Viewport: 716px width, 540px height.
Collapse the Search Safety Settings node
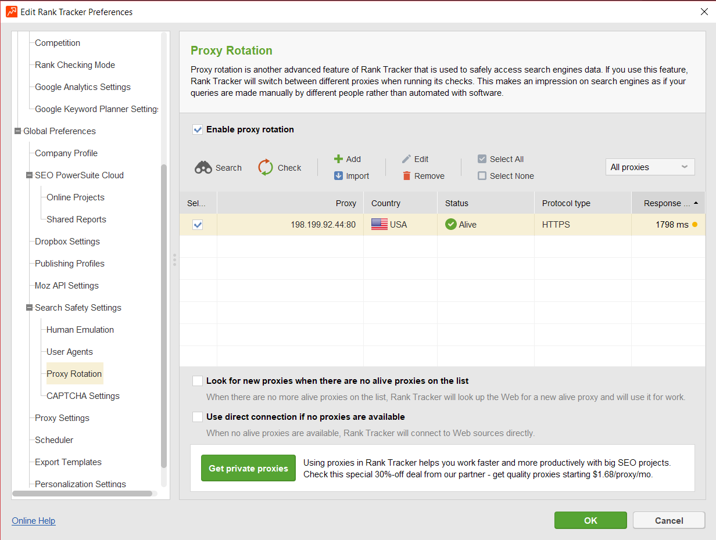[x=30, y=308]
